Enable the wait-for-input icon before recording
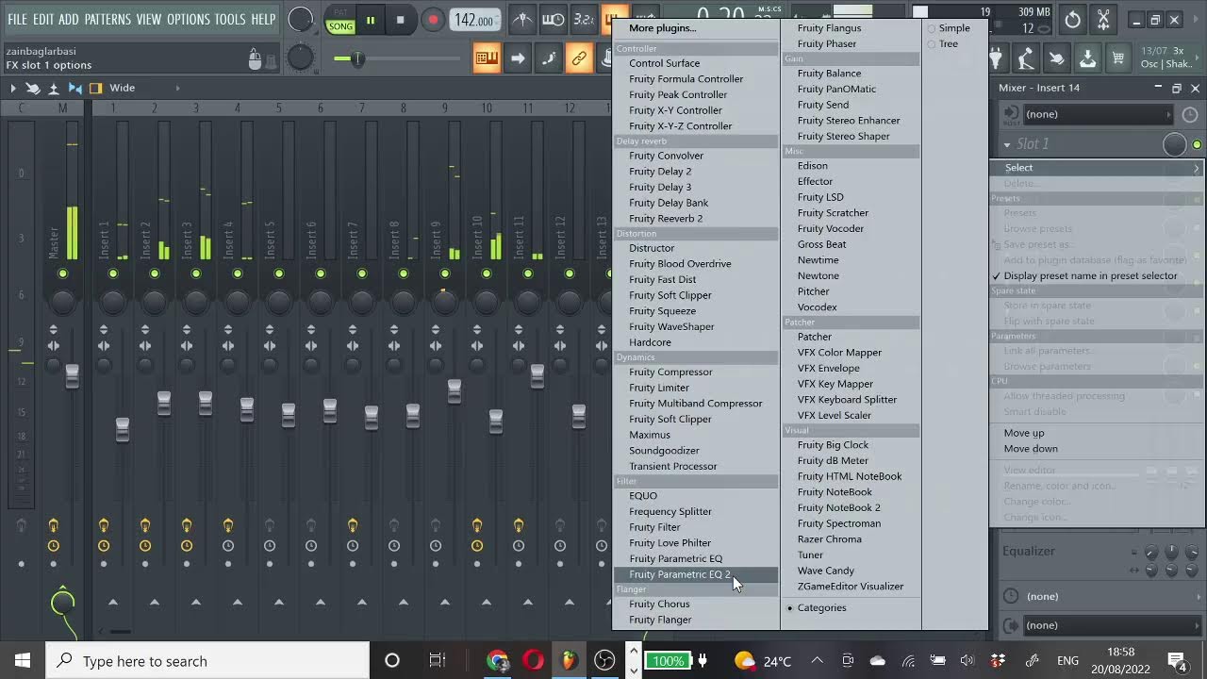Viewport: 1207px width, 679px height. pyautogui.click(x=554, y=20)
